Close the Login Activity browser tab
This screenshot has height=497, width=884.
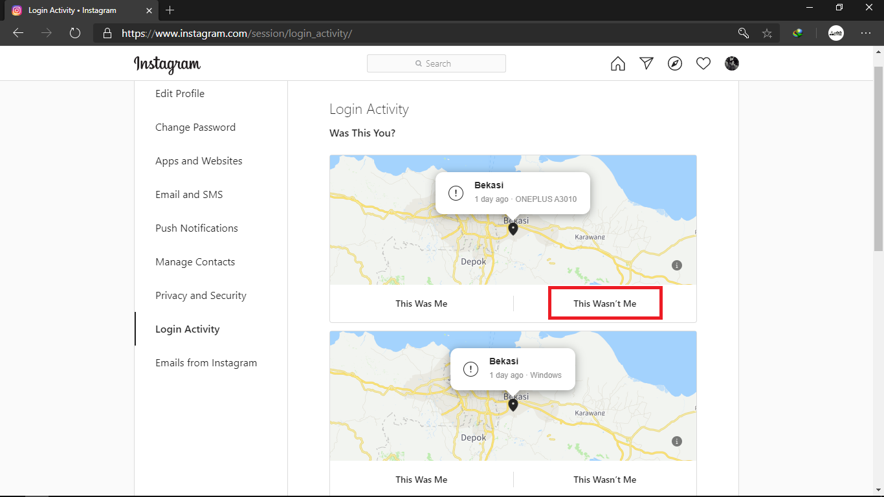point(149,10)
